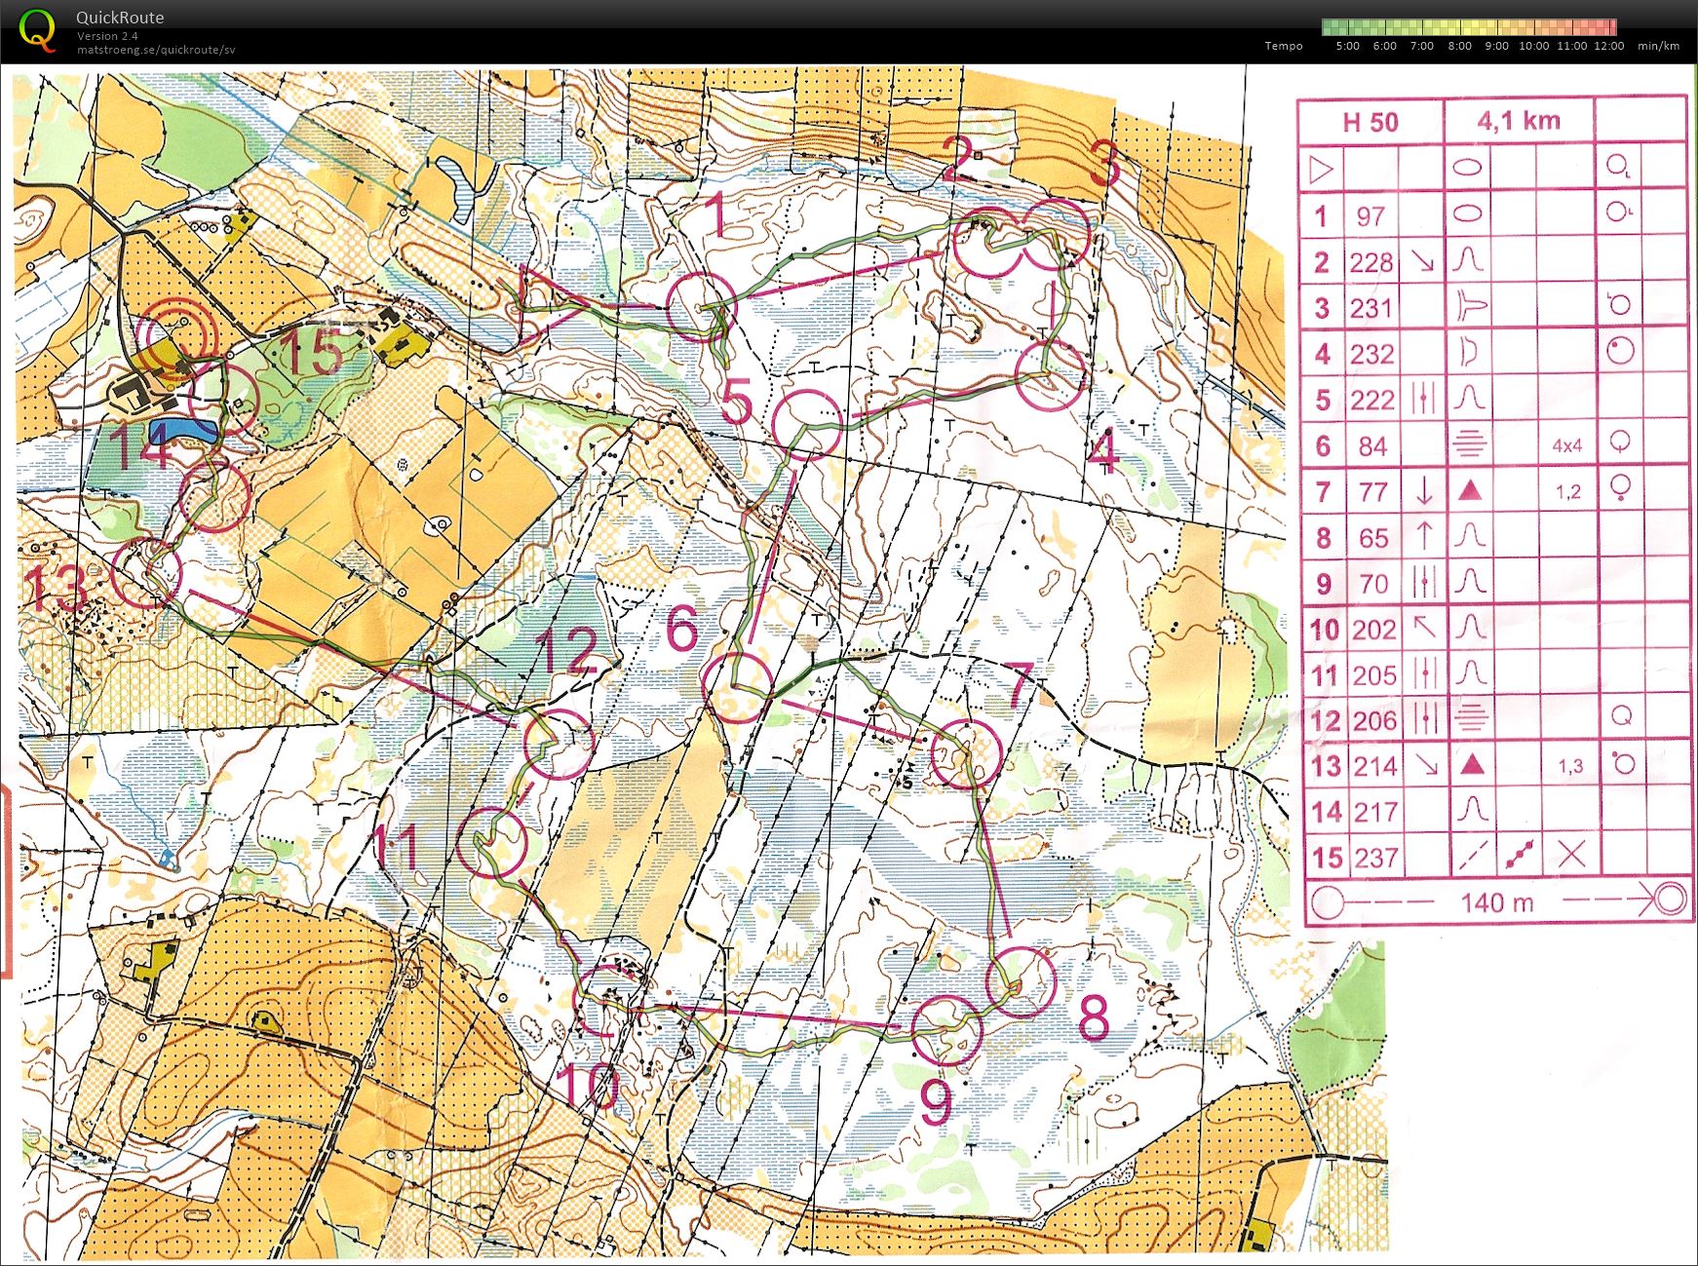Click the H 50 class header cell
The height and width of the screenshot is (1266, 1698).
pos(1370,122)
